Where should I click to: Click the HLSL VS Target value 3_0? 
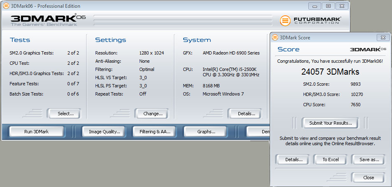[143, 78]
